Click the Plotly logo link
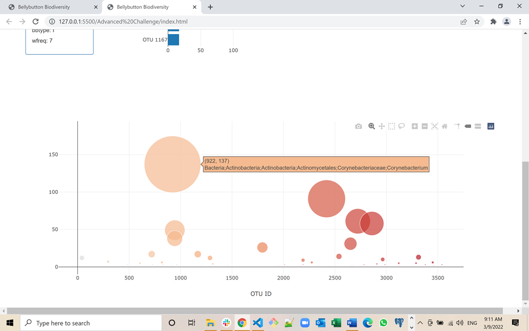The image size is (529, 331). coord(490,126)
